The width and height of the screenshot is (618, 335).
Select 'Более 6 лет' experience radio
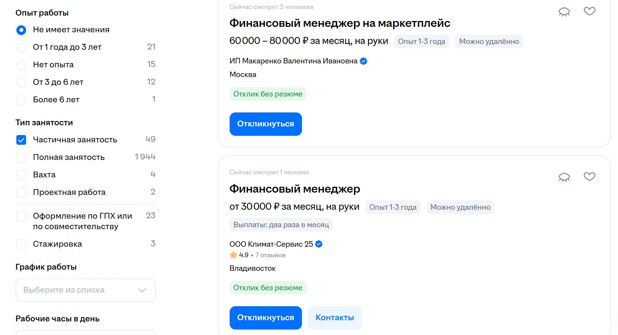tap(21, 100)
